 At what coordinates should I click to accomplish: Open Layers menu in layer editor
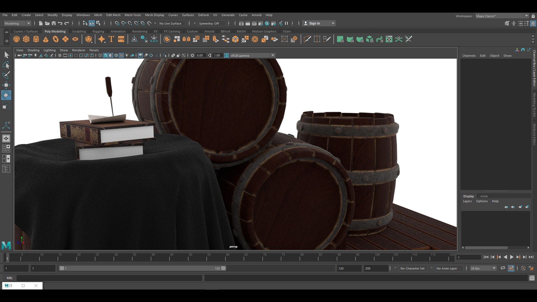(x=467, y=201)
